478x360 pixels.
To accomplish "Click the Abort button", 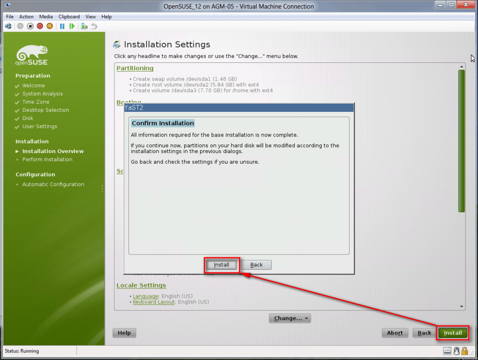I will [395, 333].
